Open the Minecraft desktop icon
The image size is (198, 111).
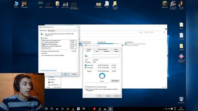pos(165,5)
